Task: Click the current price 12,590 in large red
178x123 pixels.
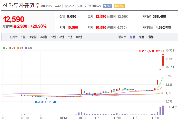Action: click(14, 19)
